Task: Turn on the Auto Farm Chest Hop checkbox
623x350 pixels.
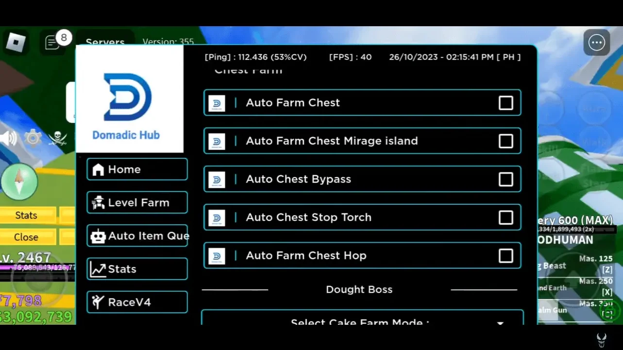Action: [505, 256]
